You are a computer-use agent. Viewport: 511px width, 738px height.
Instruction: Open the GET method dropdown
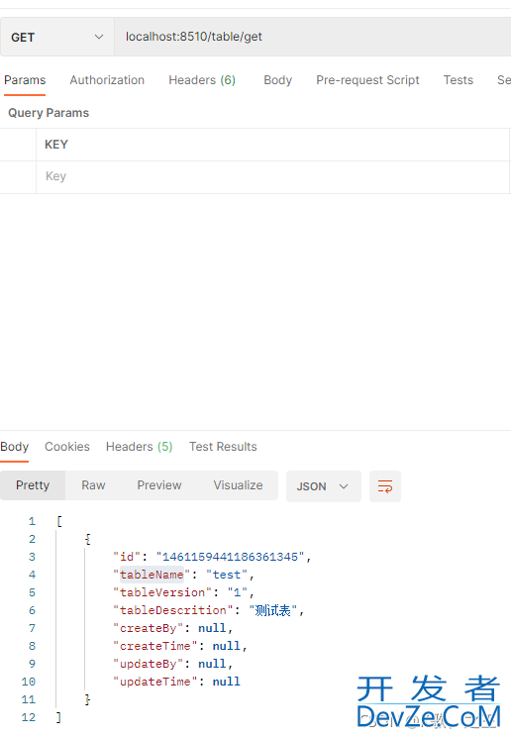(56, 38)
